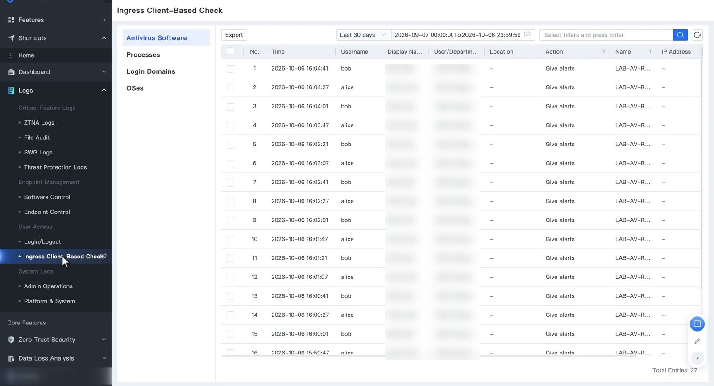Screen dimensions: 714x386
Task: Expand the Zero Trust Security chevron
Action: pos(104,340)
